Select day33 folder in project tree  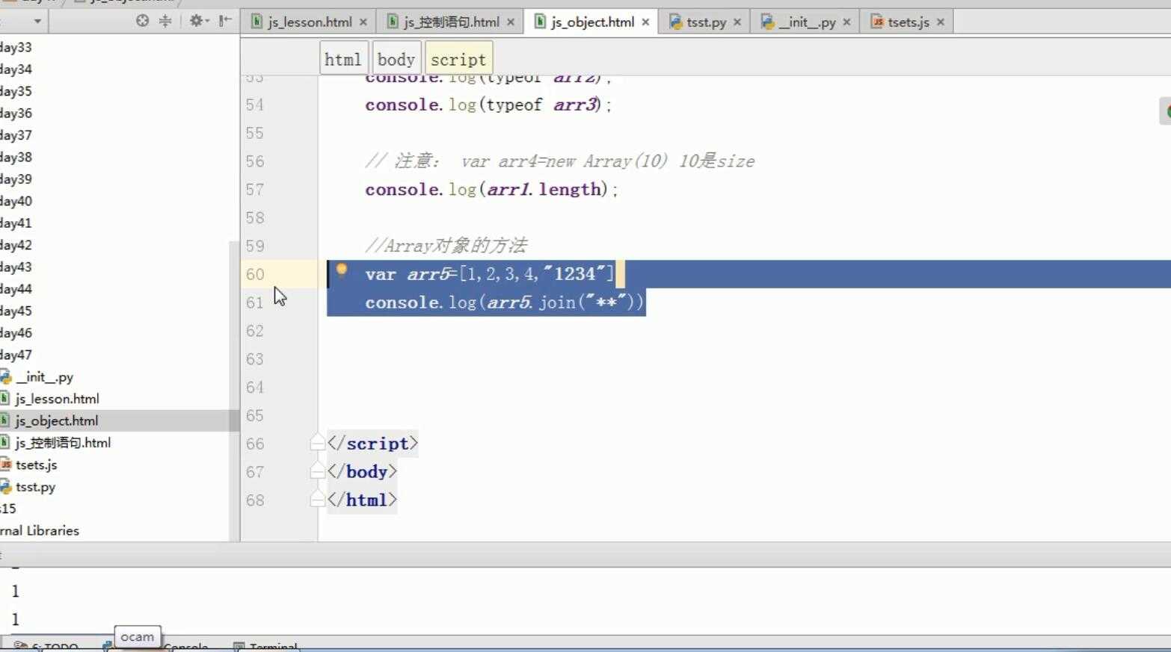pos(16,47)
